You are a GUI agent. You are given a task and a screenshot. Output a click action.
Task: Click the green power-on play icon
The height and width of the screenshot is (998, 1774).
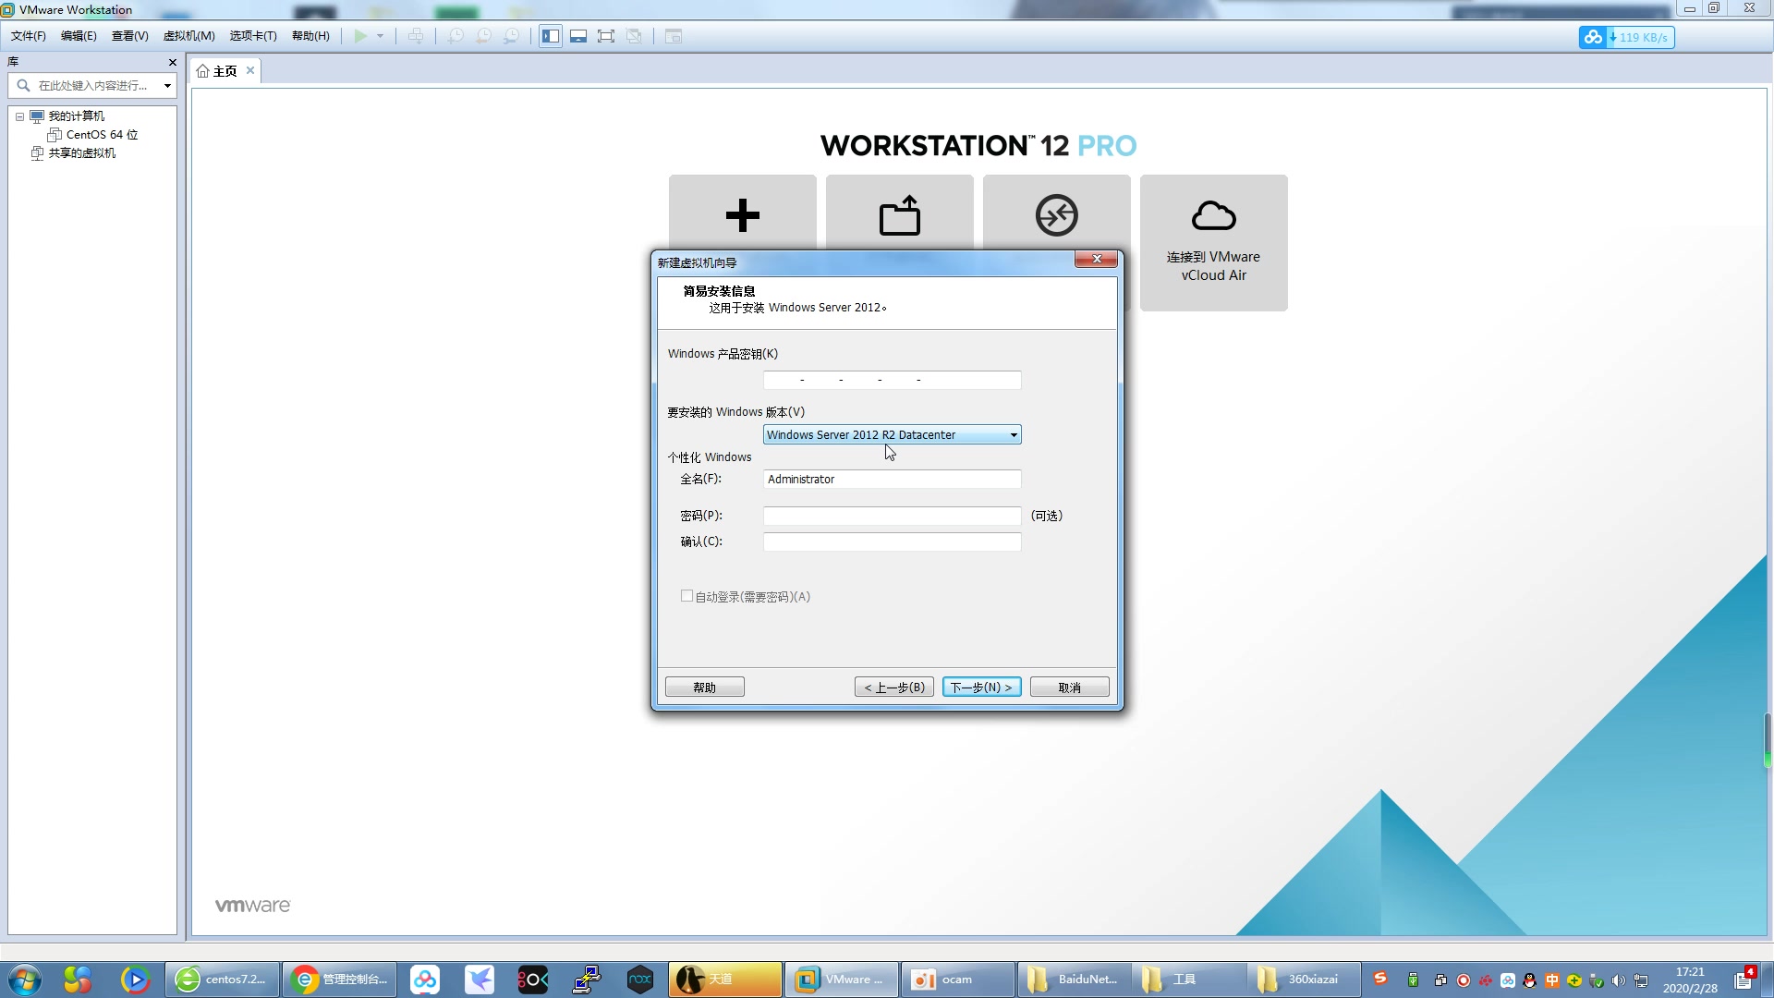pos(360,36)
